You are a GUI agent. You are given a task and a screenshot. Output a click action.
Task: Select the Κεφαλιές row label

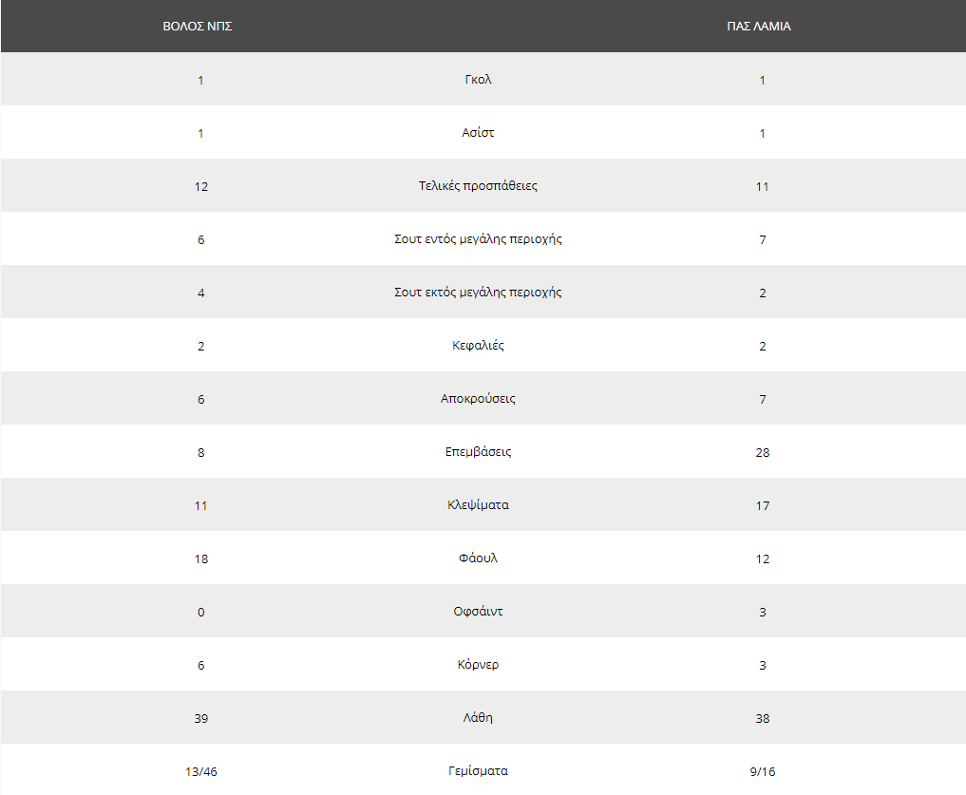[478, 346]
